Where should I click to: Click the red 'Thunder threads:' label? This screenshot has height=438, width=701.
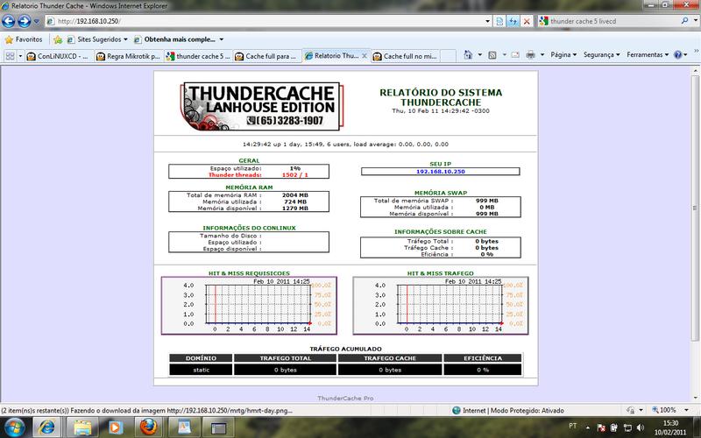[235, 174]
